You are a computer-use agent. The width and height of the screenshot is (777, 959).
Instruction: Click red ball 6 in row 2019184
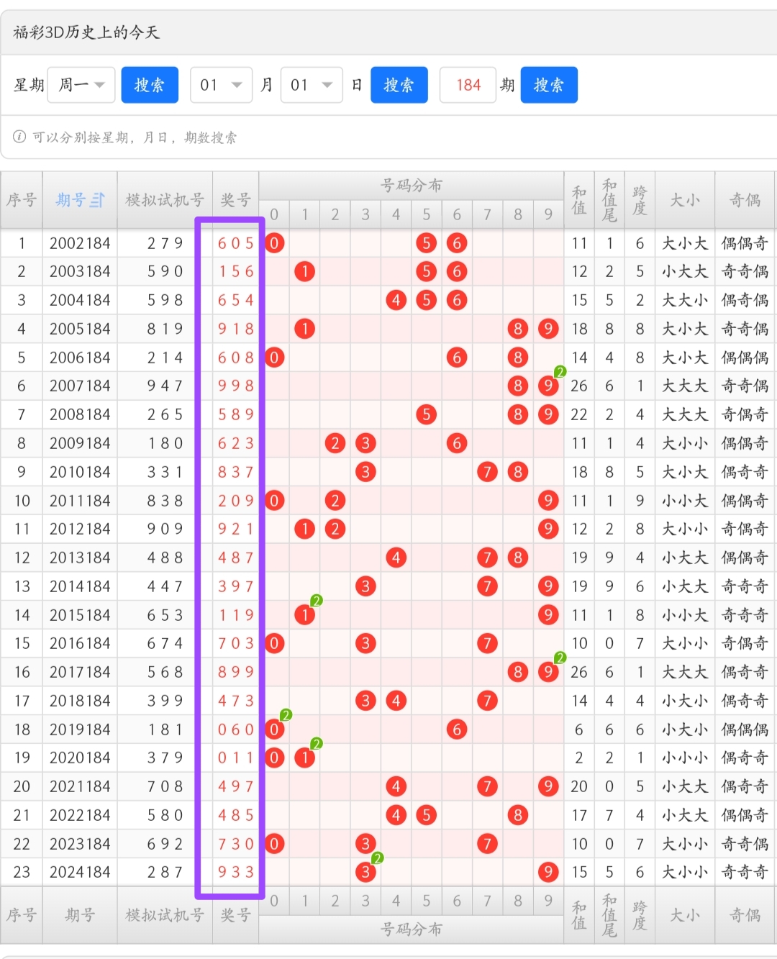457,730
